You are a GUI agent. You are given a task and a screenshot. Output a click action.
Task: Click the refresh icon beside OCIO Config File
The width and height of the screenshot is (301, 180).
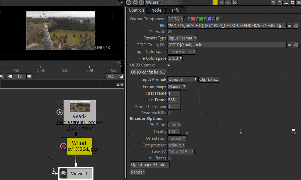click(x=296, y=45)
